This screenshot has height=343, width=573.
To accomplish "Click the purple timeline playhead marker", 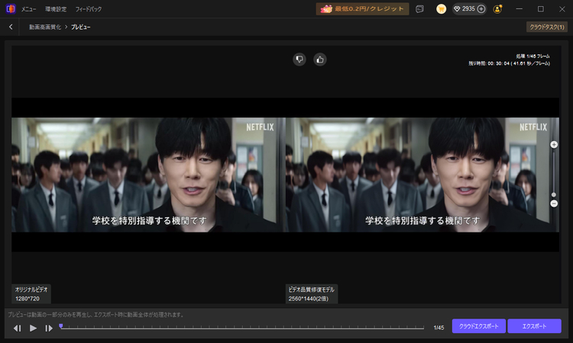I will click(x=60, y=326).
